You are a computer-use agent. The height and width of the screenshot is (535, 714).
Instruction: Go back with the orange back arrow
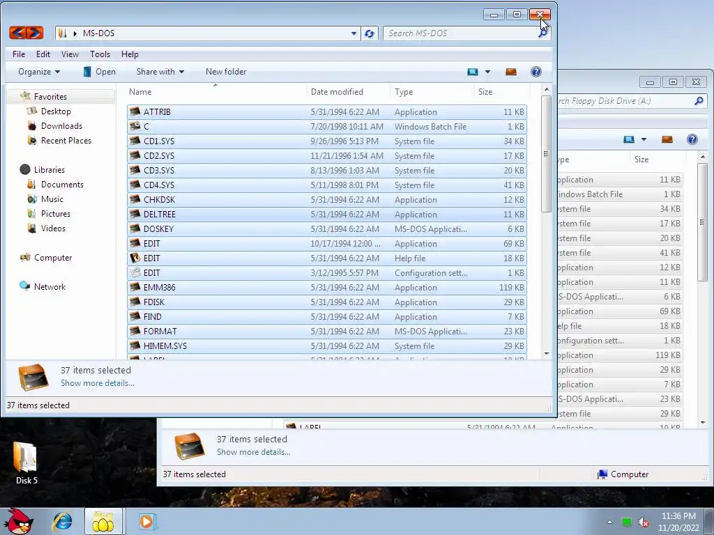click(x=17, y=33)
